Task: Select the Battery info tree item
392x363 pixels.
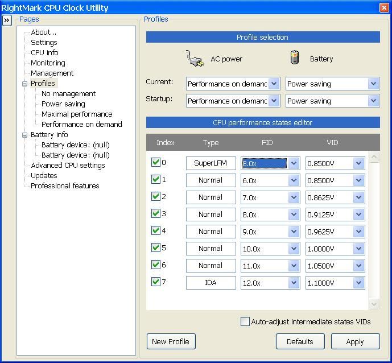Action: 49,134
